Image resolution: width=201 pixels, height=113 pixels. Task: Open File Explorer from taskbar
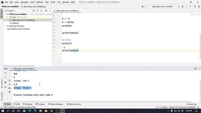tap(41, 111)
